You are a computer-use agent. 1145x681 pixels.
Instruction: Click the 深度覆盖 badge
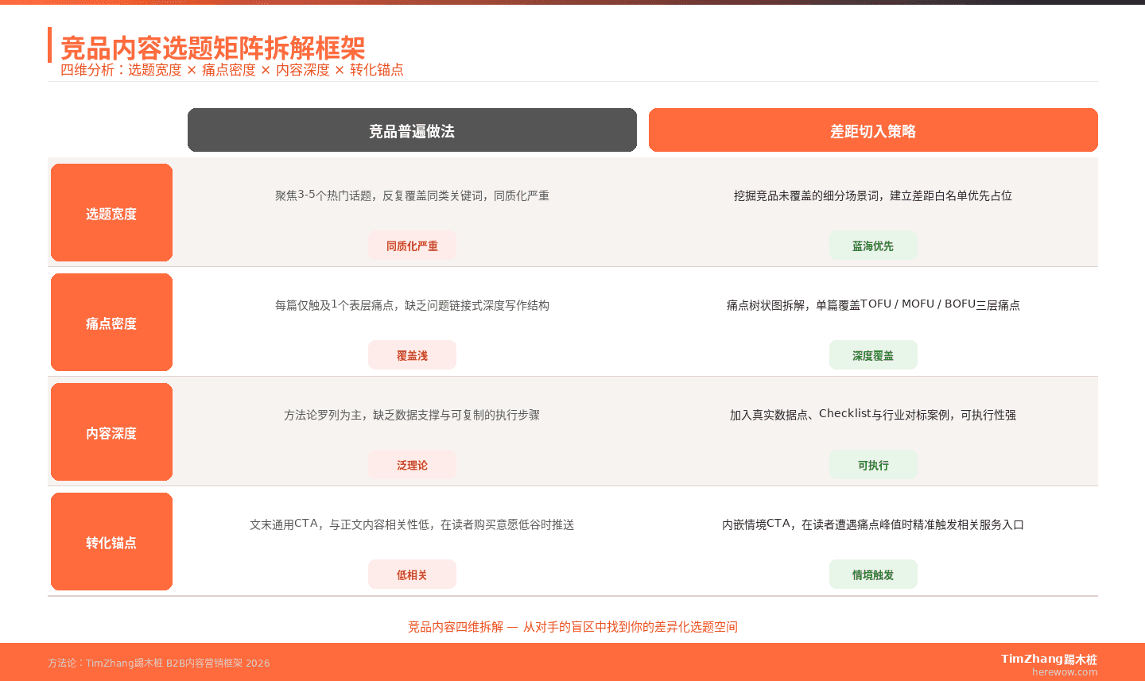873,354
